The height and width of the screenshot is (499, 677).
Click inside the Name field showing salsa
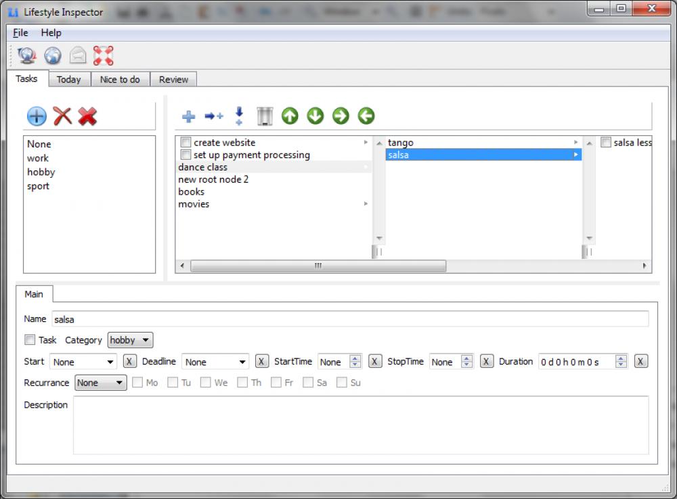click(x=203, y=318)
